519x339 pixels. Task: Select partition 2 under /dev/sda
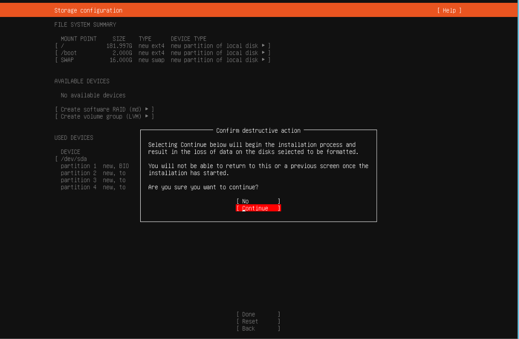pos(93,173)
